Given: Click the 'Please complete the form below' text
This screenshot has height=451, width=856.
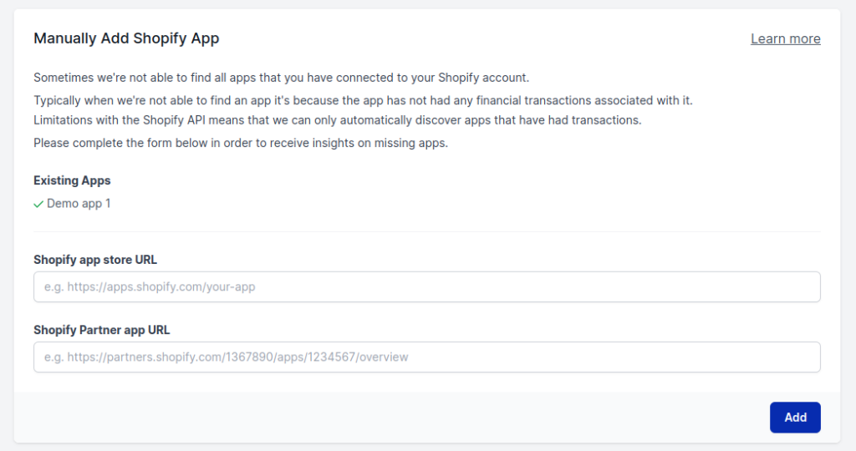Looking at the screenshot, I should pos(241,143).
